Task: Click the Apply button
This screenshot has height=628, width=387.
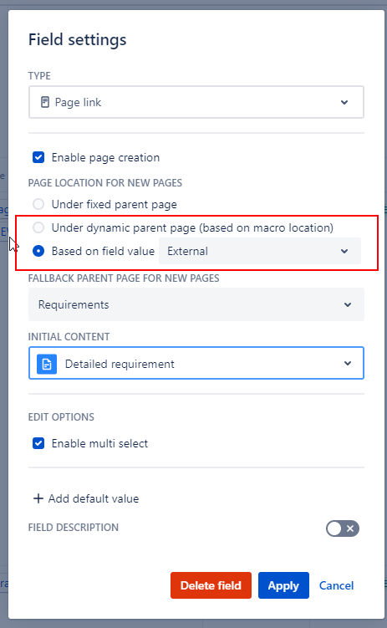Action: [x=283, y=585]
